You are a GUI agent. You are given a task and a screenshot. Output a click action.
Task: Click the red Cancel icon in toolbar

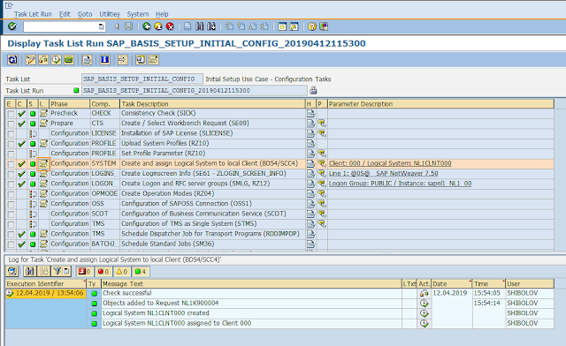click(x=170, y=26)
